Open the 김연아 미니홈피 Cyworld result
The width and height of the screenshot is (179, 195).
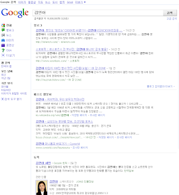pyautogui.click(x=58, y=144)
